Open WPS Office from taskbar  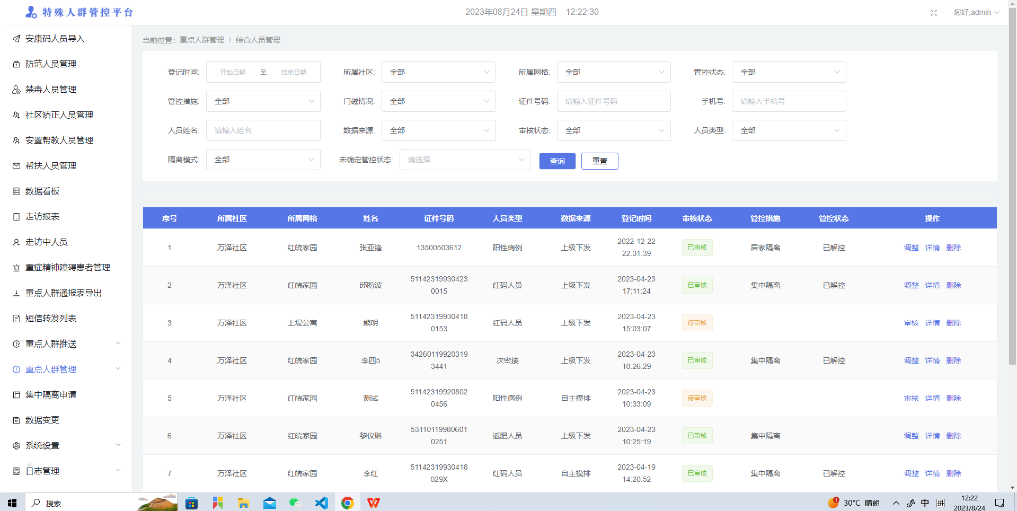pyautogui.click(x=374, y=503)
